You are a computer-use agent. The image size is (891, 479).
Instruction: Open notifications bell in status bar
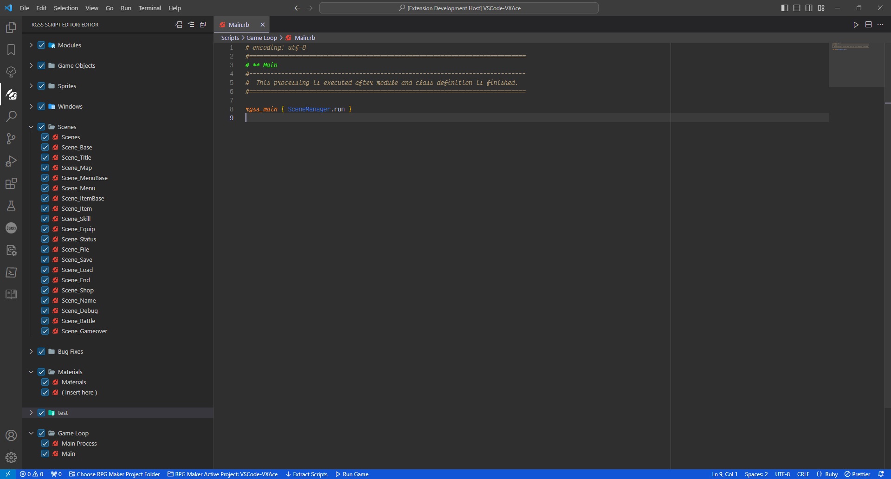point(881,474)
